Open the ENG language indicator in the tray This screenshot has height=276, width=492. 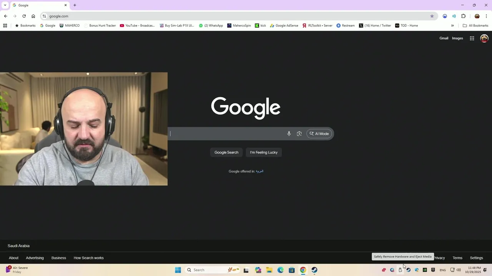443,270
